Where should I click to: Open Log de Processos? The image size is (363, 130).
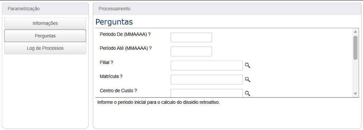[x=45, y=48]
